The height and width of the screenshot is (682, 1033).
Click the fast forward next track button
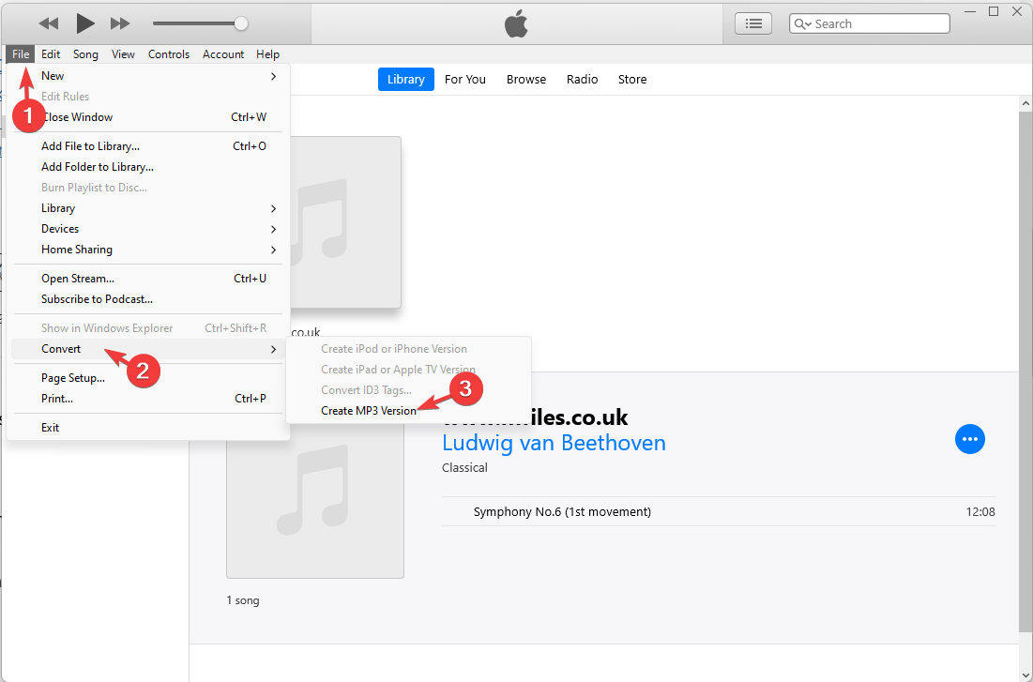point(120,23)
